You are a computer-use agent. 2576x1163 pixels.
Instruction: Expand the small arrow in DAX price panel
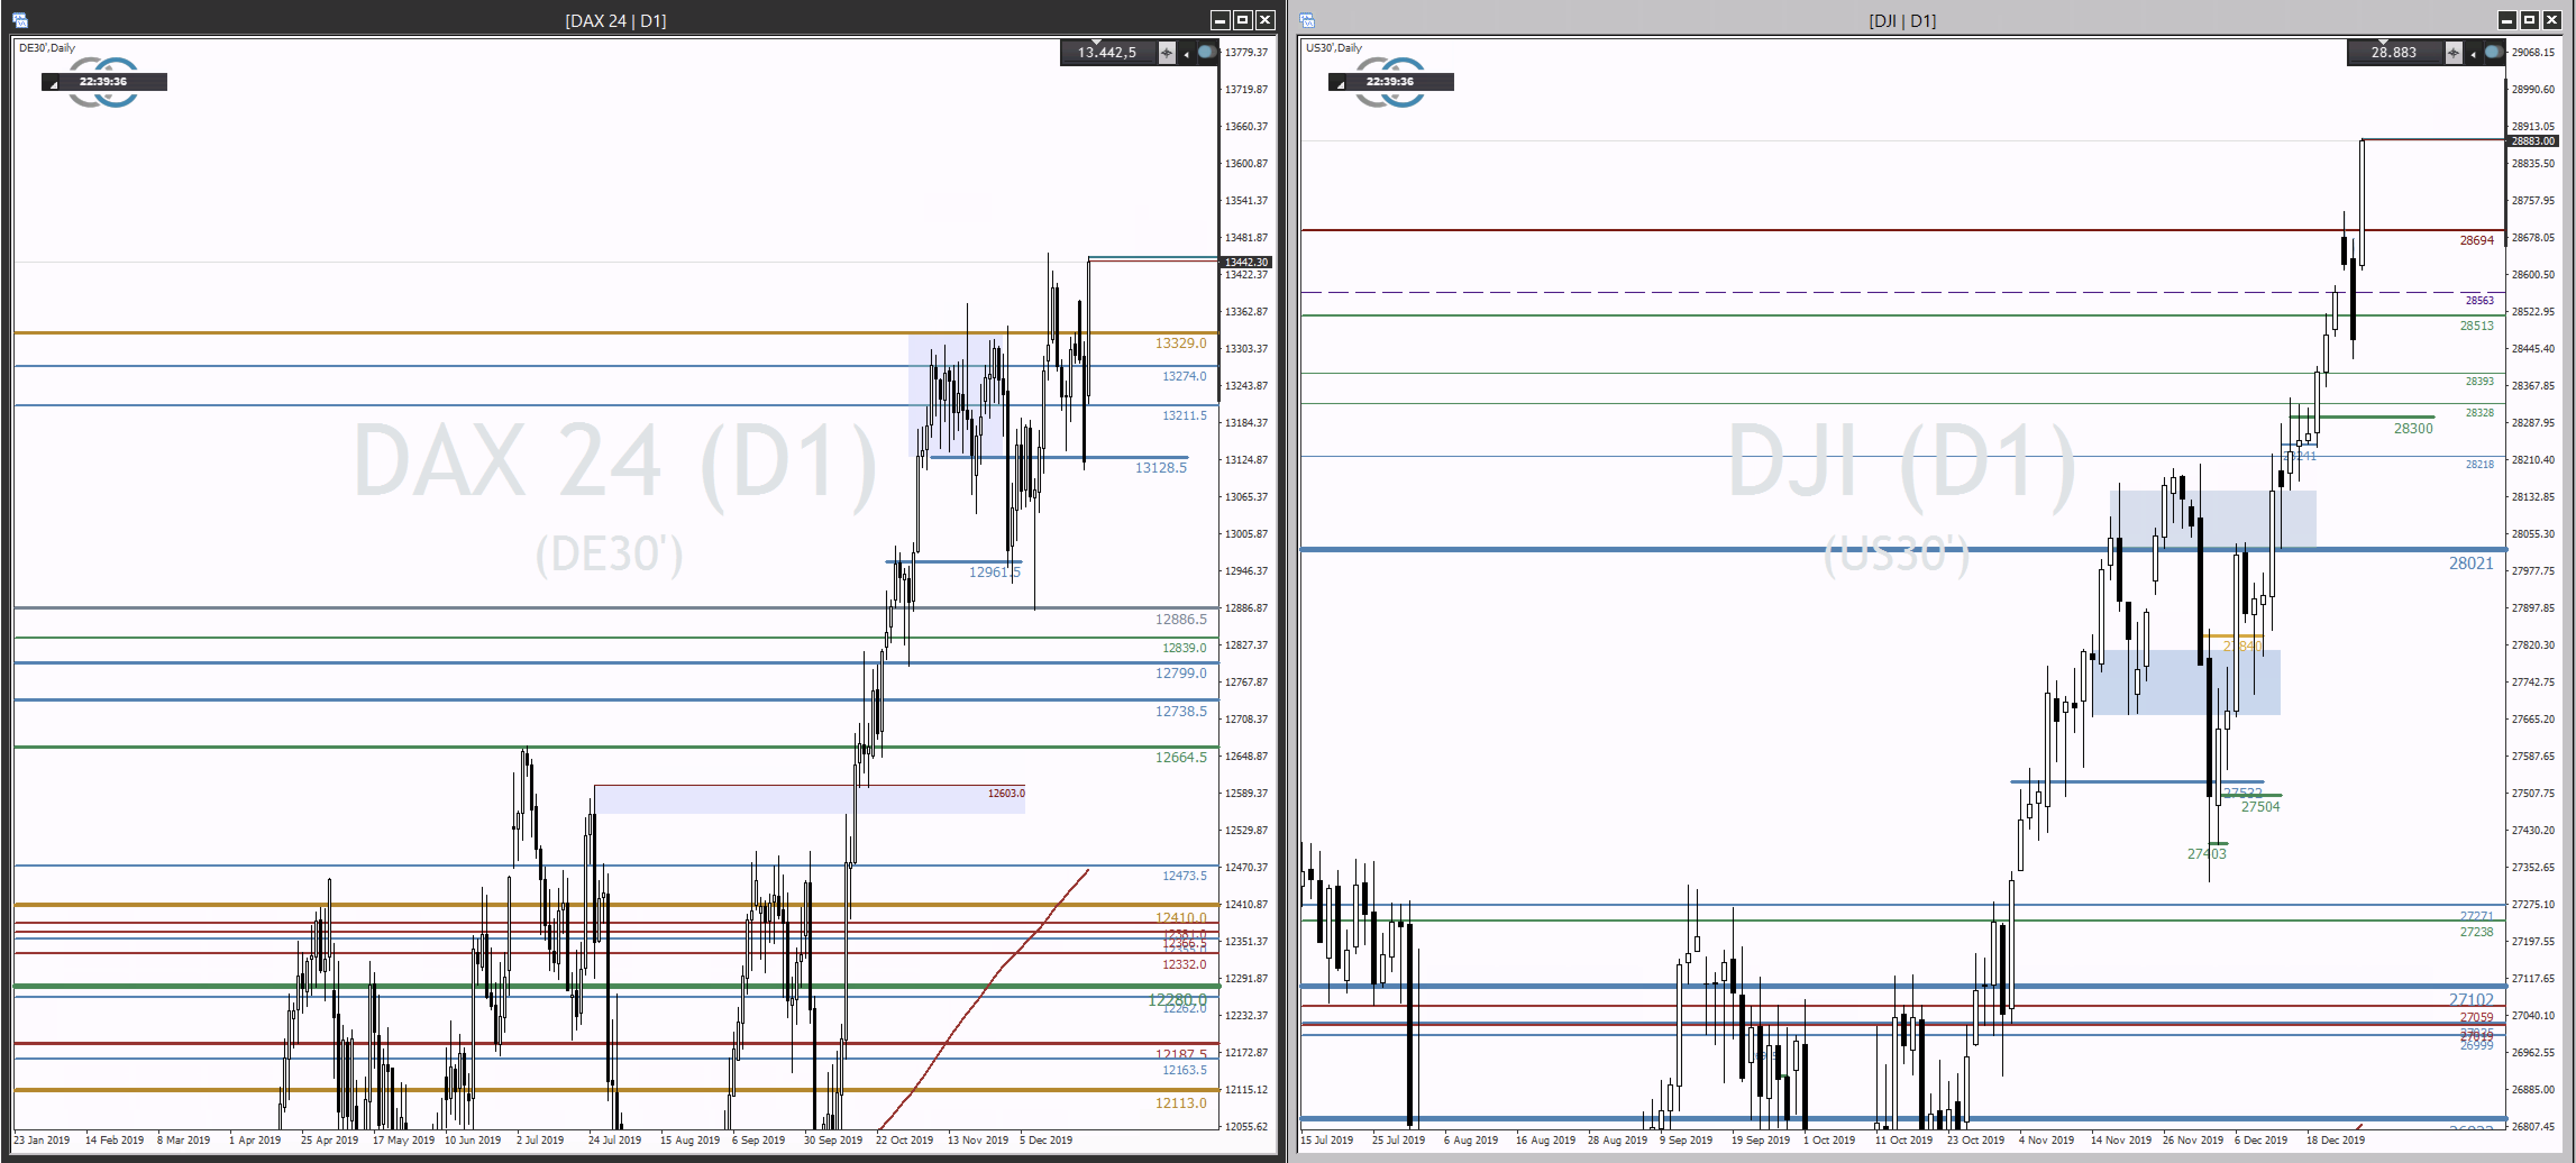coord(1186,54)
